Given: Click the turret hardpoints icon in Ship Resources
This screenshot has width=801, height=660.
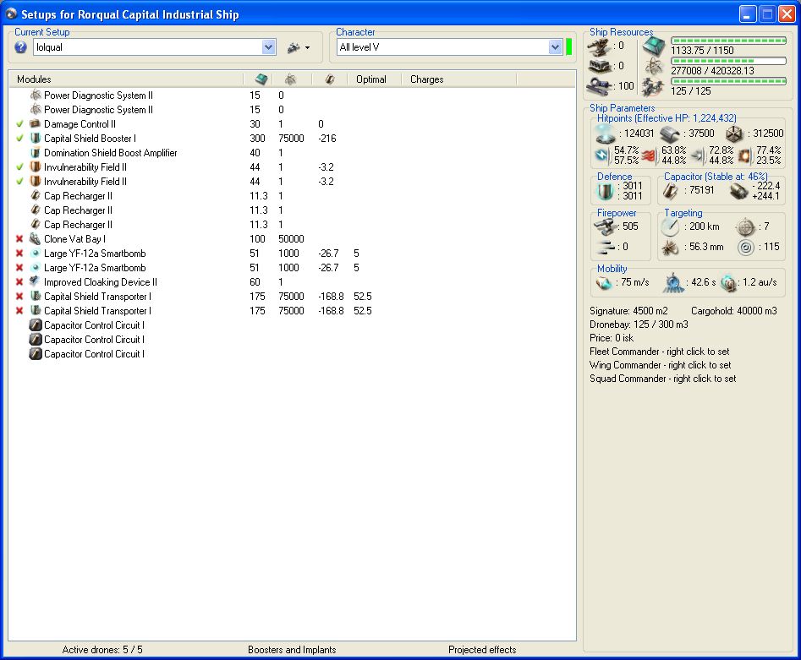Looking at the screenshot, I should [x=599, y=47].
